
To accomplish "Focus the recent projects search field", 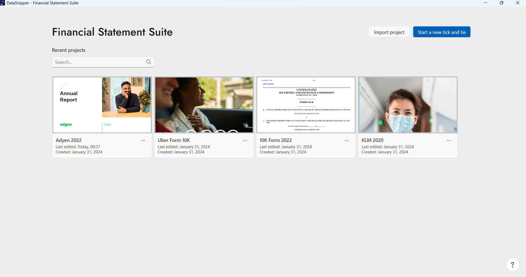I will tap(99, 62).
